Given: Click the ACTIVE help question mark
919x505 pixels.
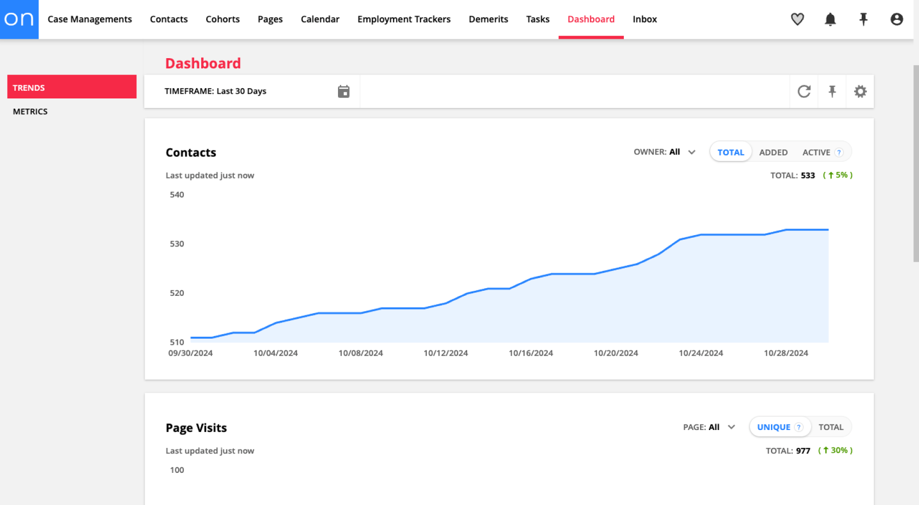Looking at the screenshot, I should click(x=839, y=152).
